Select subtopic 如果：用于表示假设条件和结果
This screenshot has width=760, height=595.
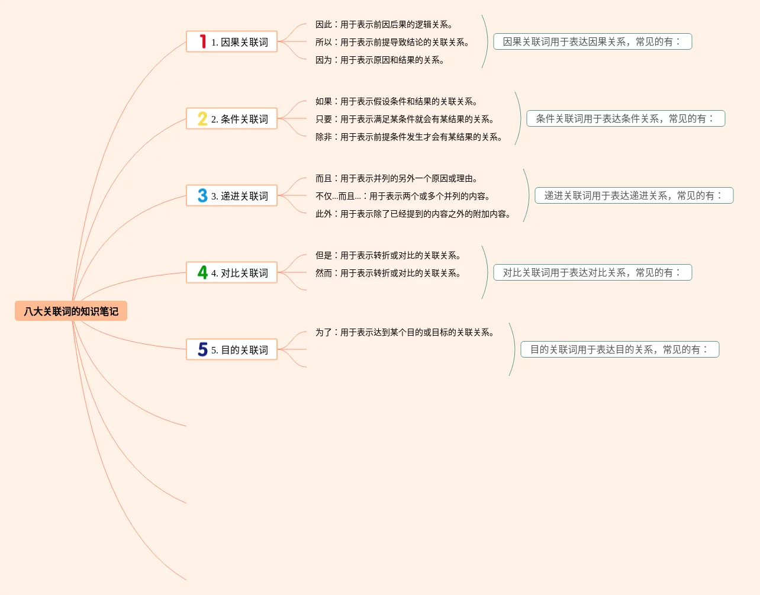(396, 102)
